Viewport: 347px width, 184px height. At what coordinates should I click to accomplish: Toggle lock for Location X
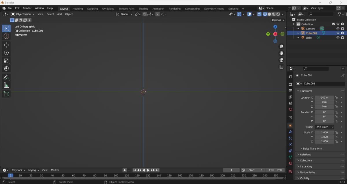point(337,98)
